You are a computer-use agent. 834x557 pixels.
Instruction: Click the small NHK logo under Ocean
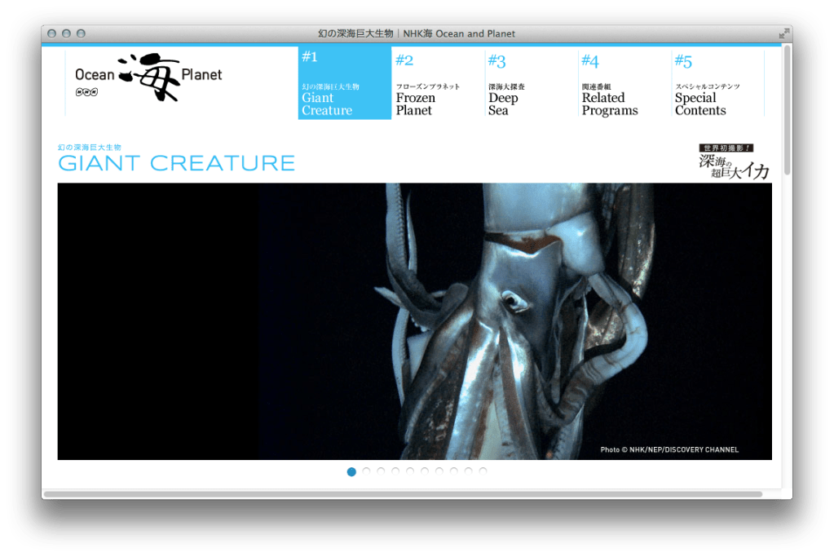pos(86,92)
